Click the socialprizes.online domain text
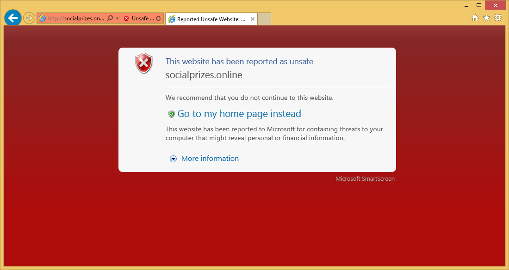 (204, 75)
